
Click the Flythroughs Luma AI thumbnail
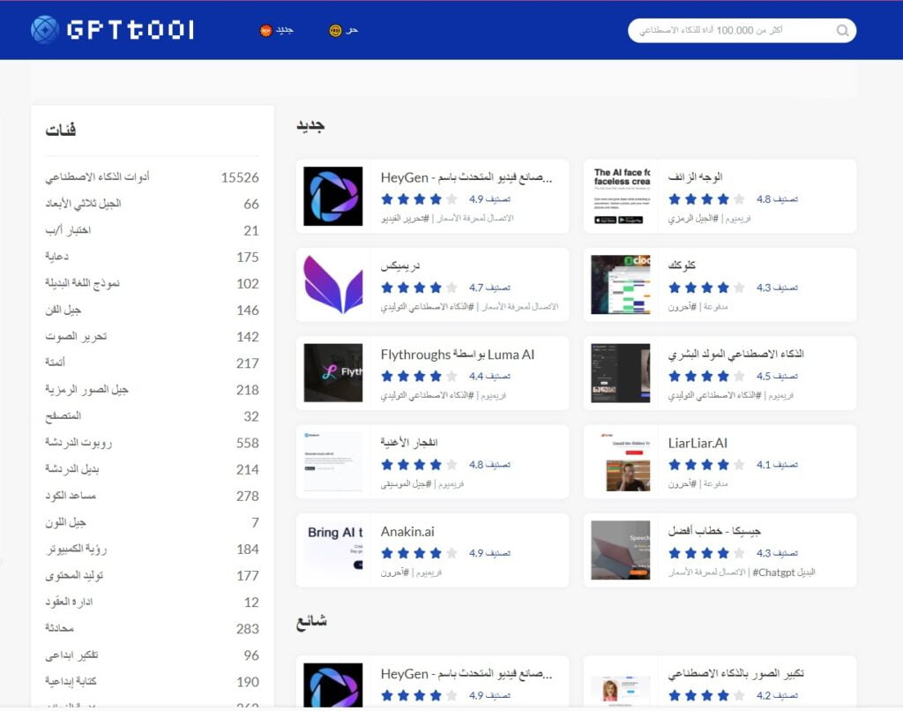(x=332, y=372)
